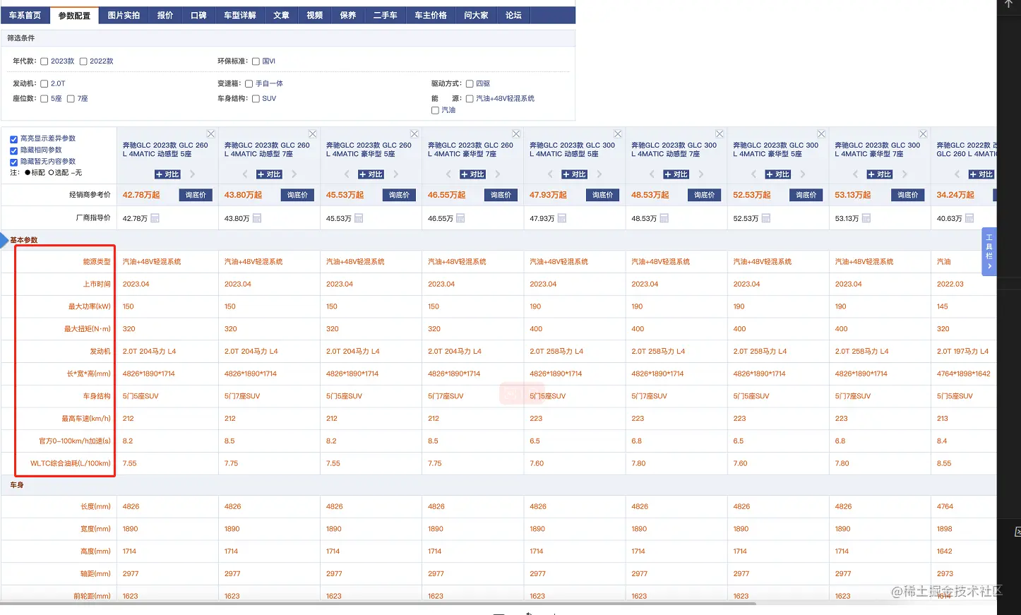
Task: Collapse the 基本参数 section arrow
Action: coord(4,240)
